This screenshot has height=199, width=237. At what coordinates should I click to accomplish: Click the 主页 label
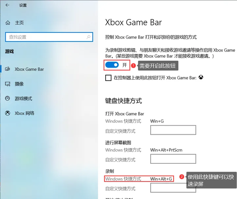point(19,23)
